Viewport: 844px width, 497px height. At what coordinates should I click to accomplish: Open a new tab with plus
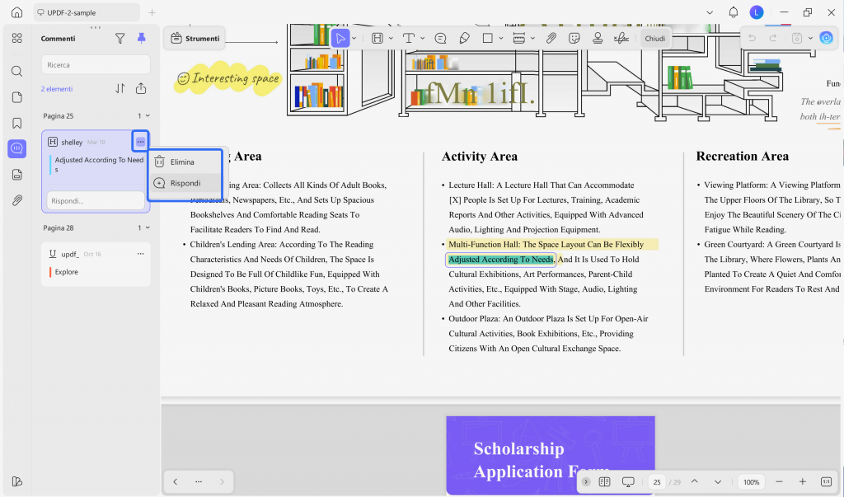[152, 12]
